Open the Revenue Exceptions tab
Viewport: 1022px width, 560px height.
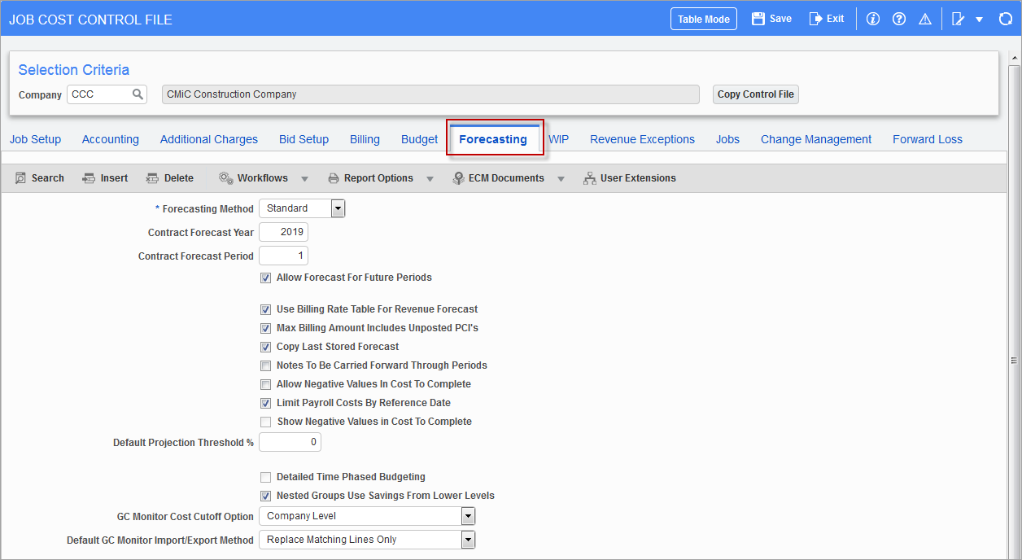pos(642,139)
